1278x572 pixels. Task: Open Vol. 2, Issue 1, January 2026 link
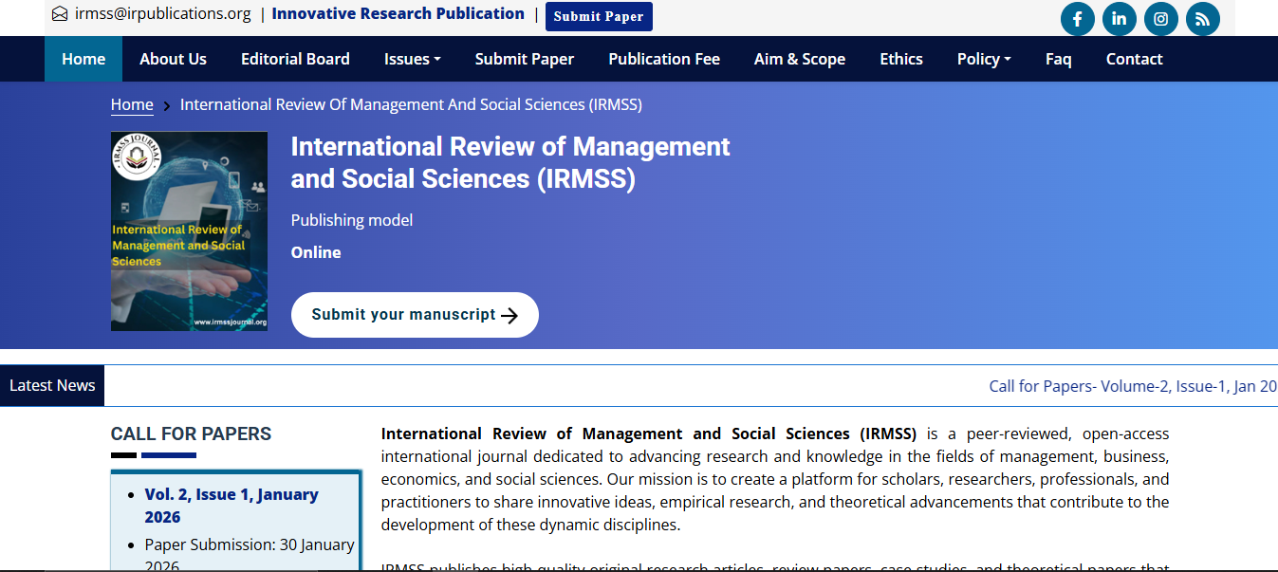pyautogui.click(x=232, y=506)
